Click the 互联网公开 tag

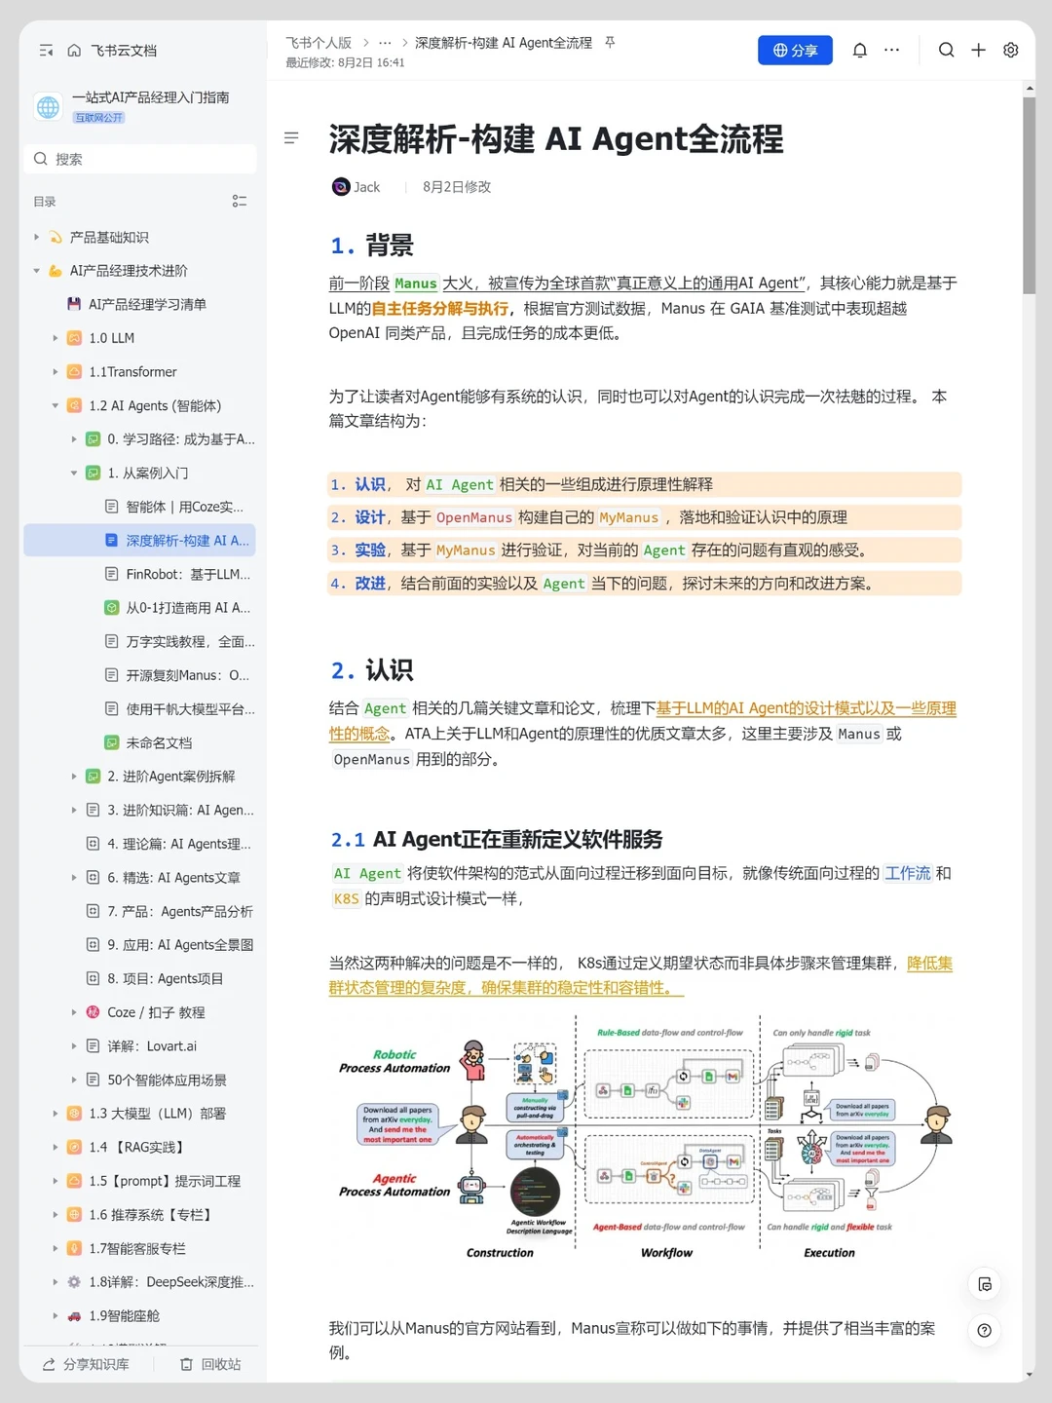click(x=99, y=118)
